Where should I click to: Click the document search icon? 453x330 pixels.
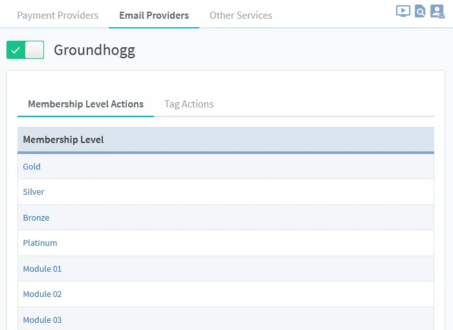(x=420, y=11)
